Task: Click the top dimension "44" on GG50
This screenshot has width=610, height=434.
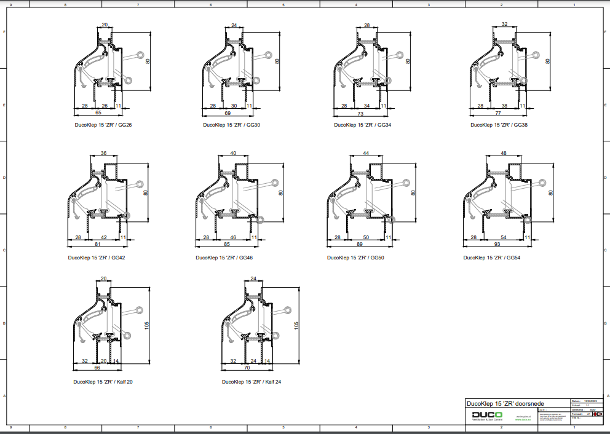Action: [366, 153]
